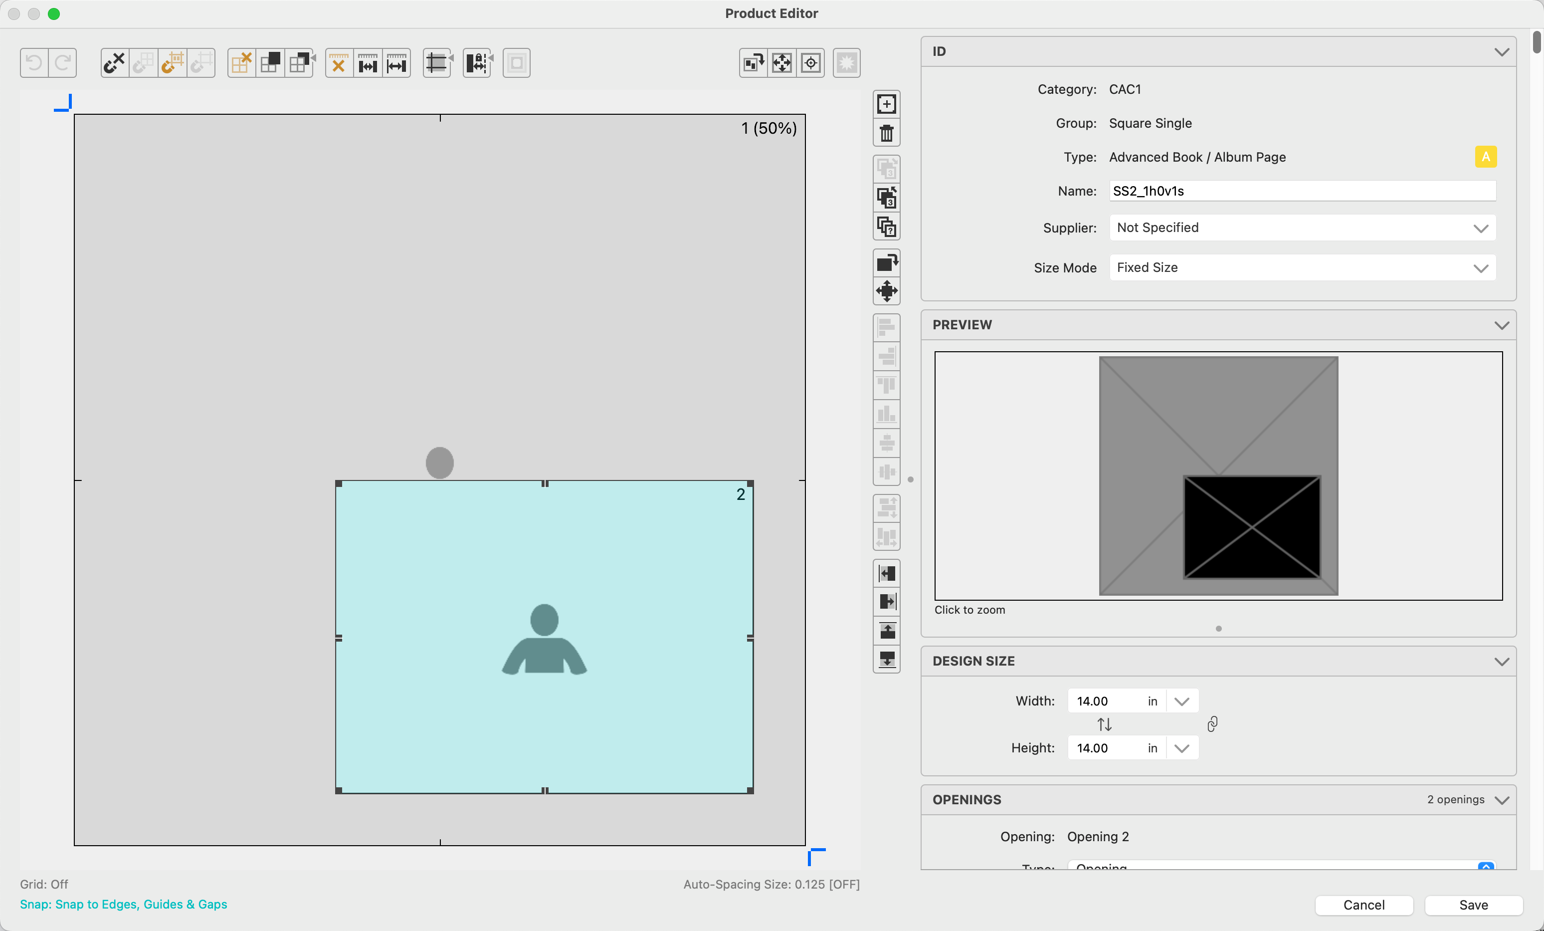
Task: Swap width and height arrows
Action: (1104, 724)
